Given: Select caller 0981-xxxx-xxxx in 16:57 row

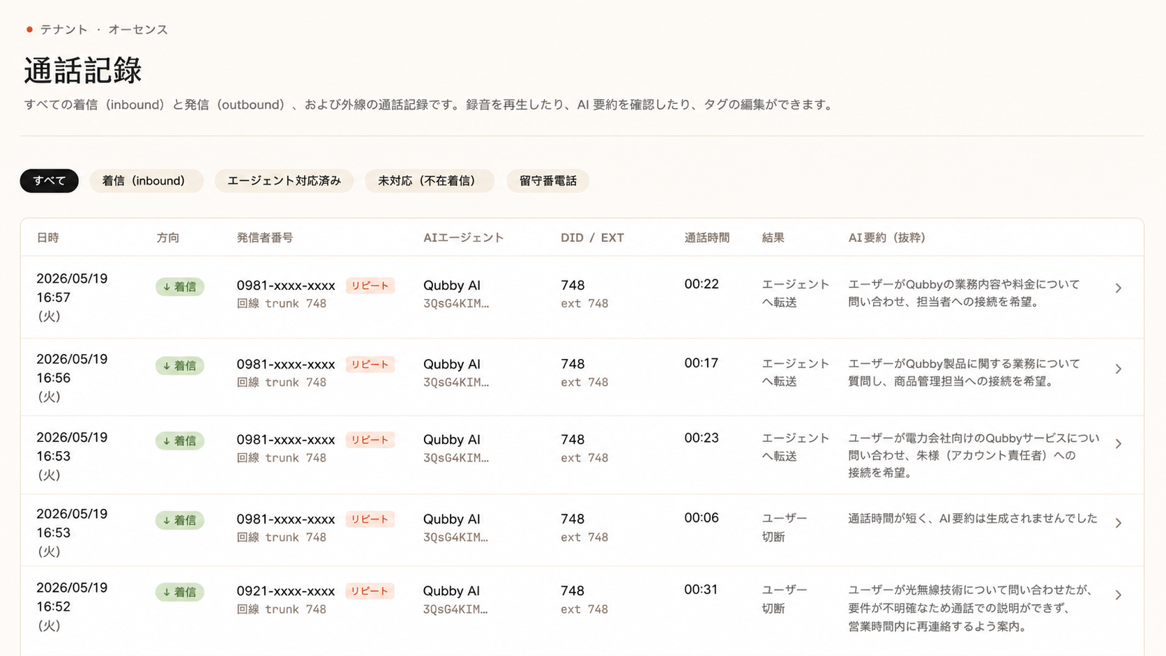Looking at the screenshot, I should tap(286, 286).
